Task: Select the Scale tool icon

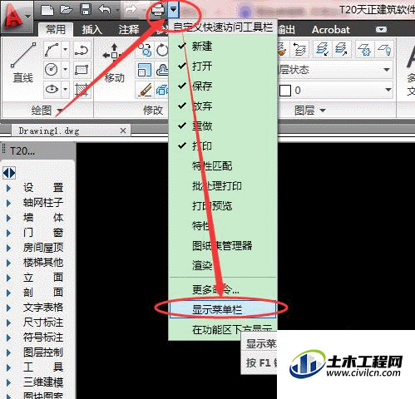Action: pyautogui.click(x=145, y=70)
